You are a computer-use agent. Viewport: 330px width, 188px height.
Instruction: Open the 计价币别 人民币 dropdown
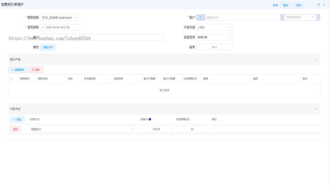214,27
